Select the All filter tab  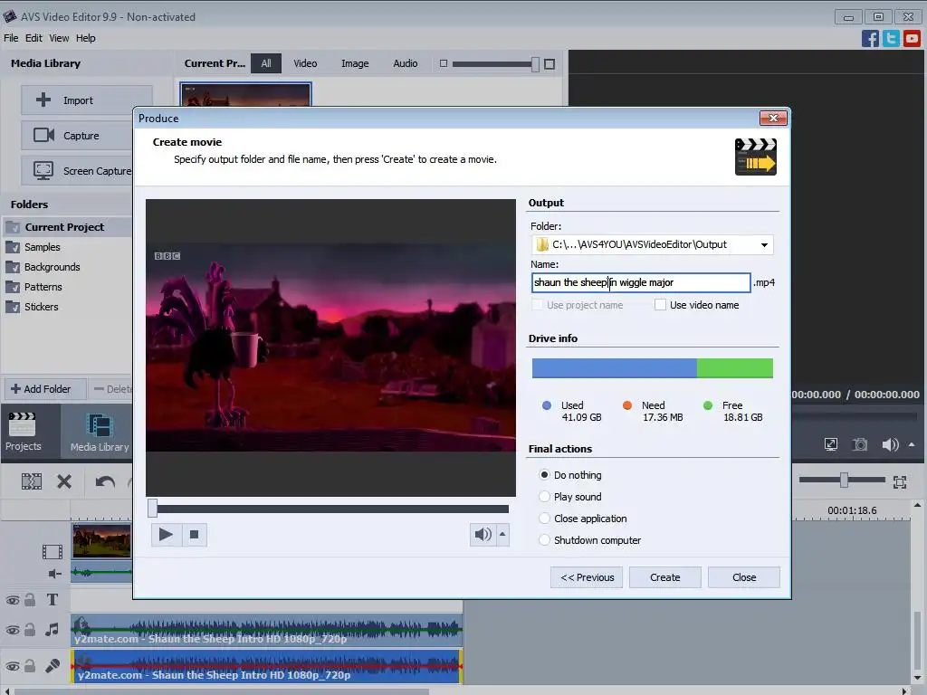[266, 63]
